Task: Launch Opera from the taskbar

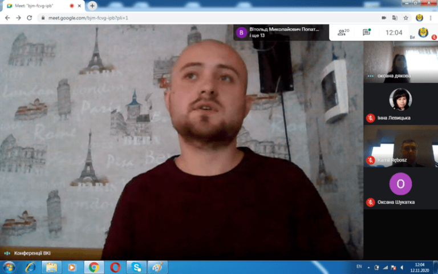Action: click(115, 267)
